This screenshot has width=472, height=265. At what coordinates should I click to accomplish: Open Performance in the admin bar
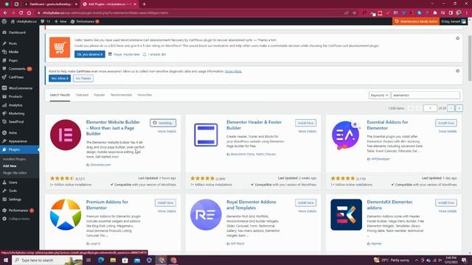pyautogui.click(x=85, y=21)
